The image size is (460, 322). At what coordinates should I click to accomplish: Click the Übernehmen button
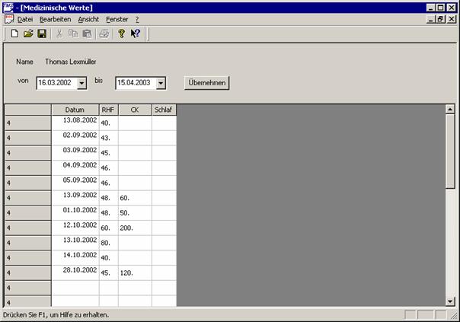click(x=207, y=83)
